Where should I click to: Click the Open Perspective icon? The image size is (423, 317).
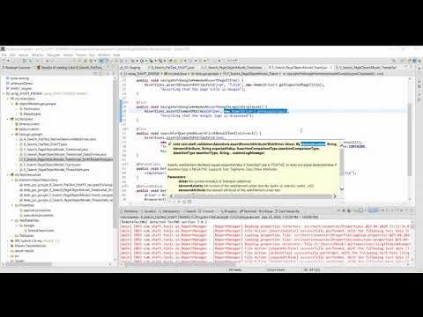tap(410, 61)
